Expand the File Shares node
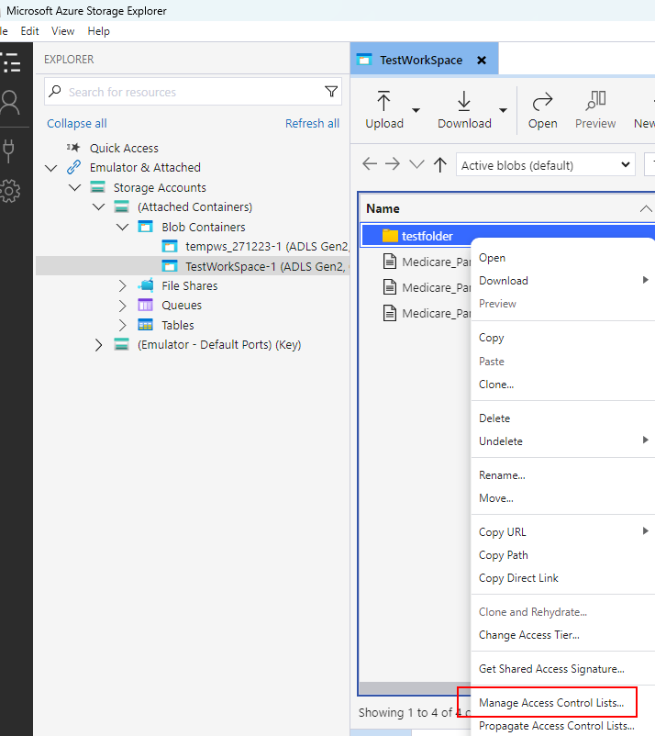The width and height of the screenshot is (655, 736). click(122, 285)
